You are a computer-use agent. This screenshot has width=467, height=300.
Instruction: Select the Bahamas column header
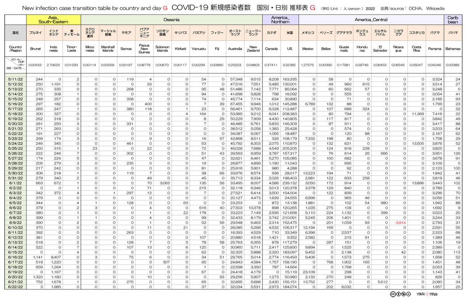453,49
